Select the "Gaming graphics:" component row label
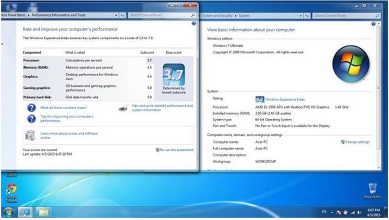 click(x=37, y=88)
